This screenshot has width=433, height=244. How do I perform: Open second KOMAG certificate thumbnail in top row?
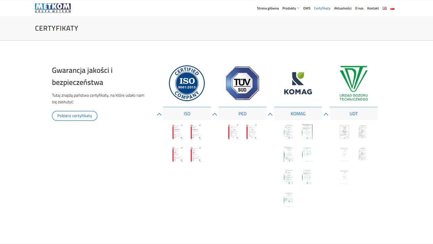point(307,132)
